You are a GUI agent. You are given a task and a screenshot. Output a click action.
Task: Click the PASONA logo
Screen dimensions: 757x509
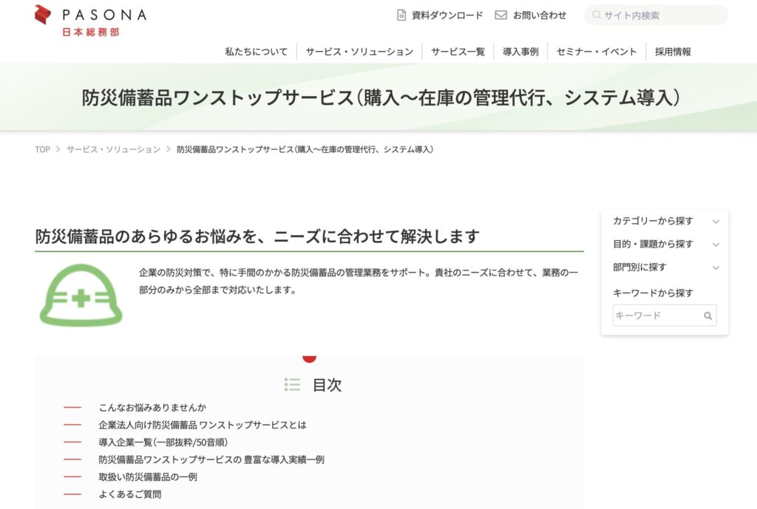89,20
